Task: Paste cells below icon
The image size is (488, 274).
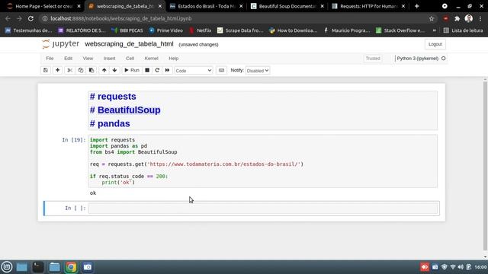Action: (x=91, y=71)
